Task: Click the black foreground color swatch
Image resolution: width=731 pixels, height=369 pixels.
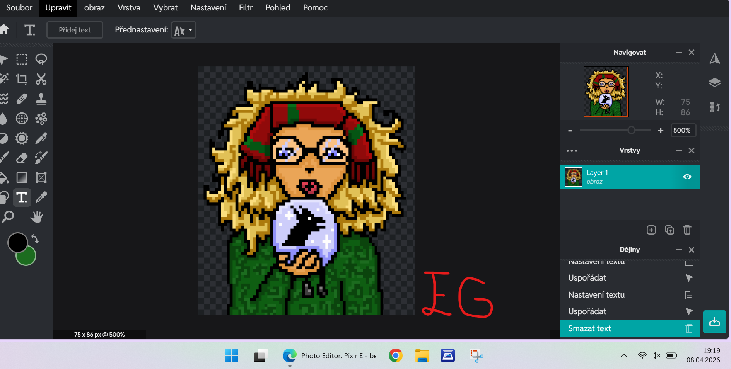Action: tap(17, 242)
